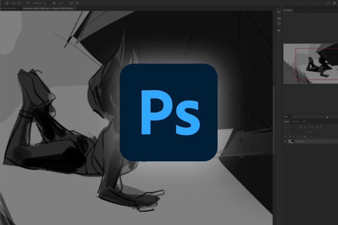Toggle layer filtering switch on or off
The height and width of the screenshot is (225, 338).
click(x=321, y=126)
